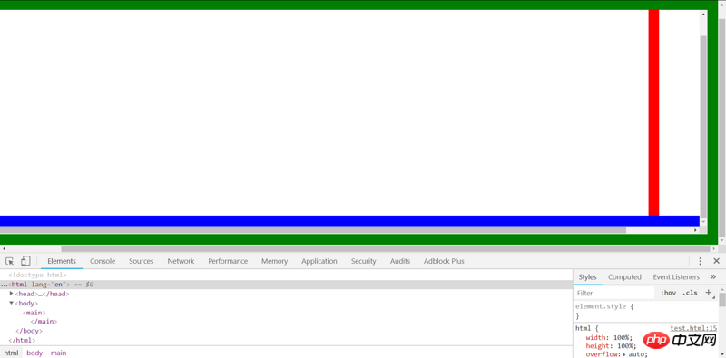Expand the head element node
Image resolution: width=726 pixels, height=358 pixels.
tap(12, 294)
